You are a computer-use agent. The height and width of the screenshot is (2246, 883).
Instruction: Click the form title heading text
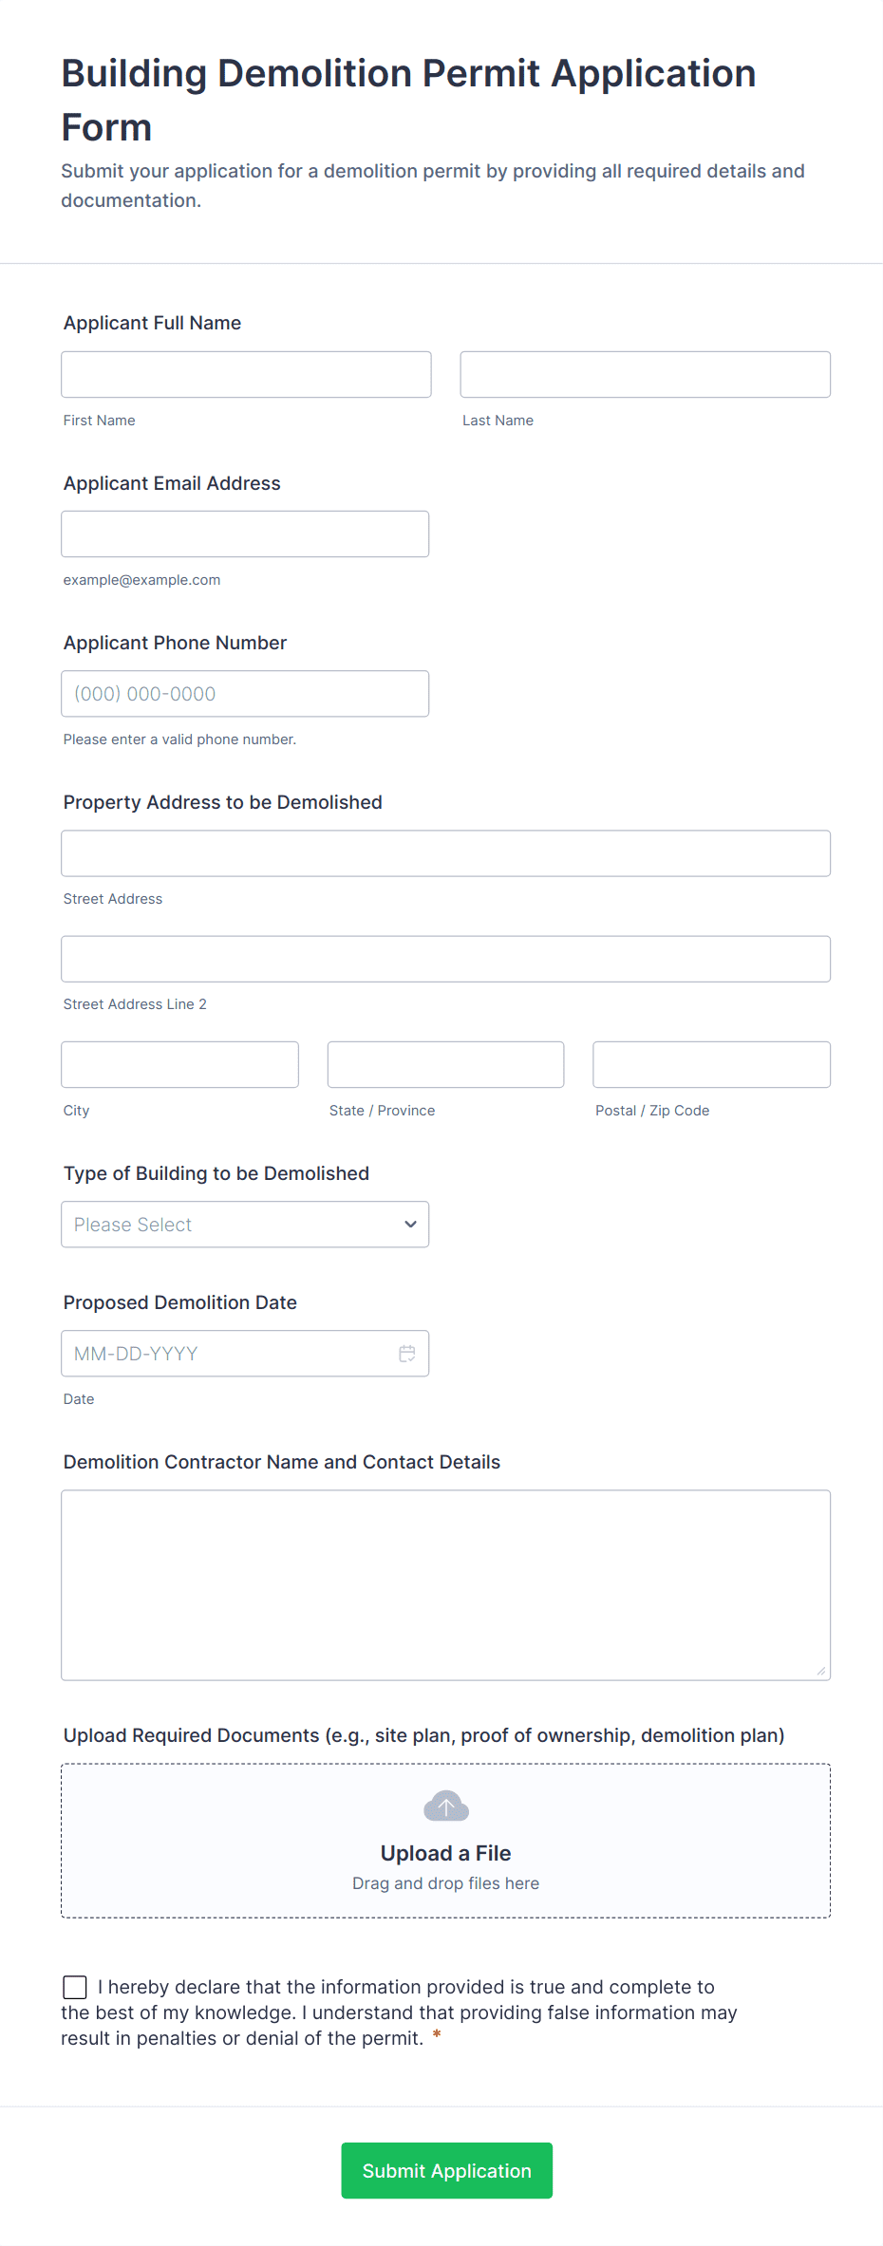click(x=408, y=100)
